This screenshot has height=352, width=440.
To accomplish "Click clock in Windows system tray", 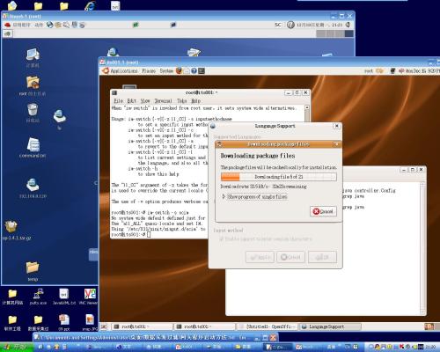I will point(430,348).
